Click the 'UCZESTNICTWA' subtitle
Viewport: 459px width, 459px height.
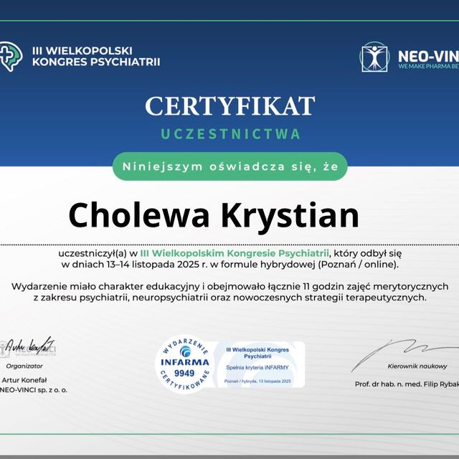(x=231, y=134)
